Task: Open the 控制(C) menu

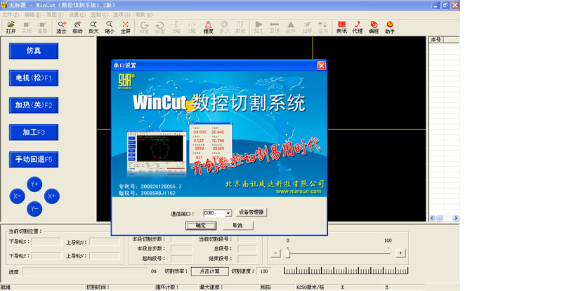Action: click(99, 15)
